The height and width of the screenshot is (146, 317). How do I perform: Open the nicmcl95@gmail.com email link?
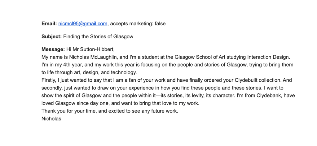pyautogui.click(x=83, y=24)
